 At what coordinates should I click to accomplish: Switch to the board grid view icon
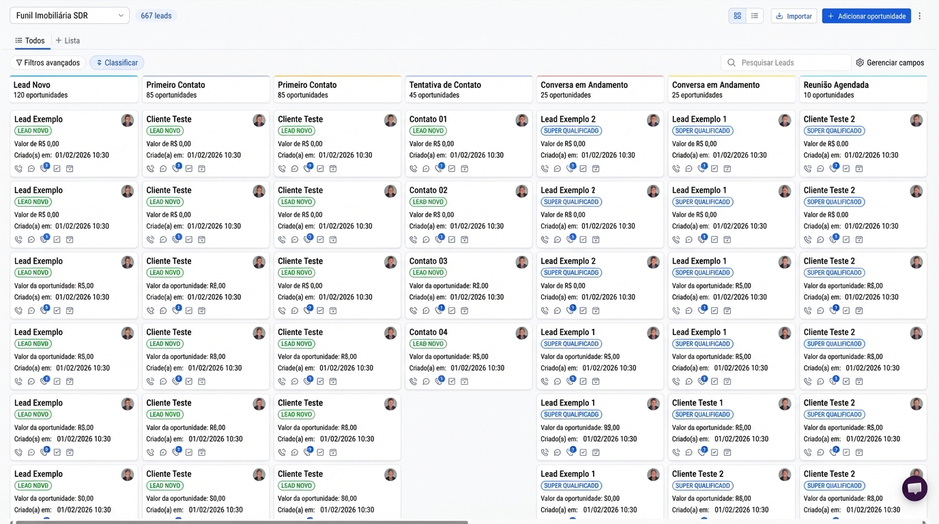[x=737, y=16]
